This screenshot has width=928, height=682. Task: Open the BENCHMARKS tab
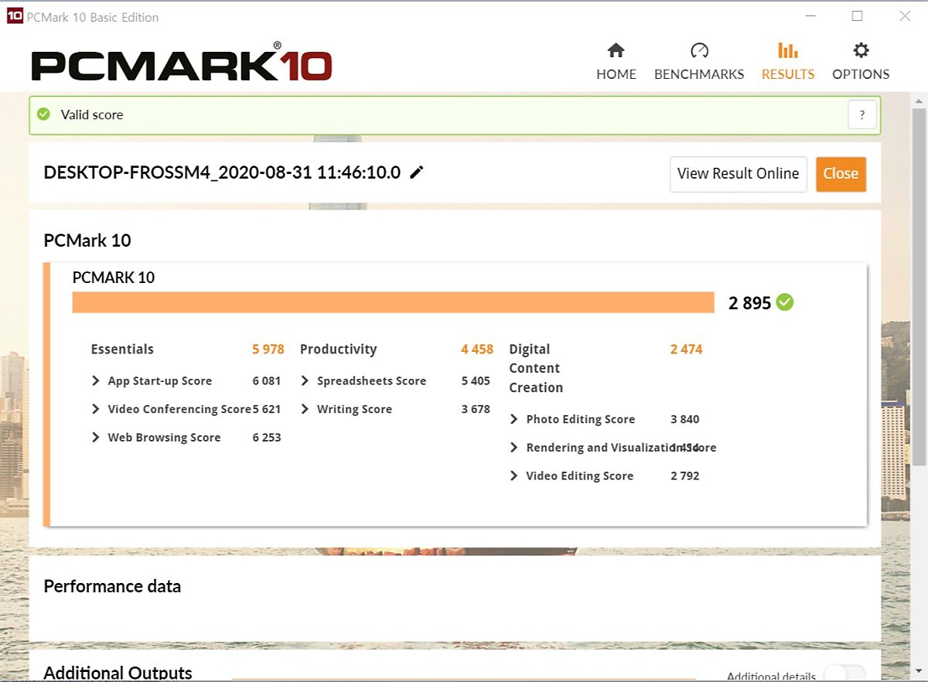tap(699, 62)
